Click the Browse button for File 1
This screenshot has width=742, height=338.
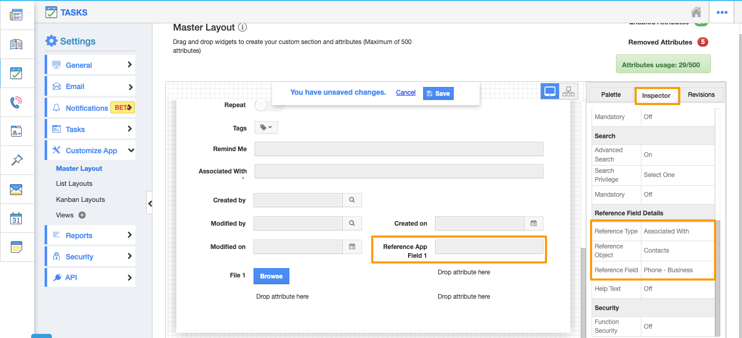[271, 276]
